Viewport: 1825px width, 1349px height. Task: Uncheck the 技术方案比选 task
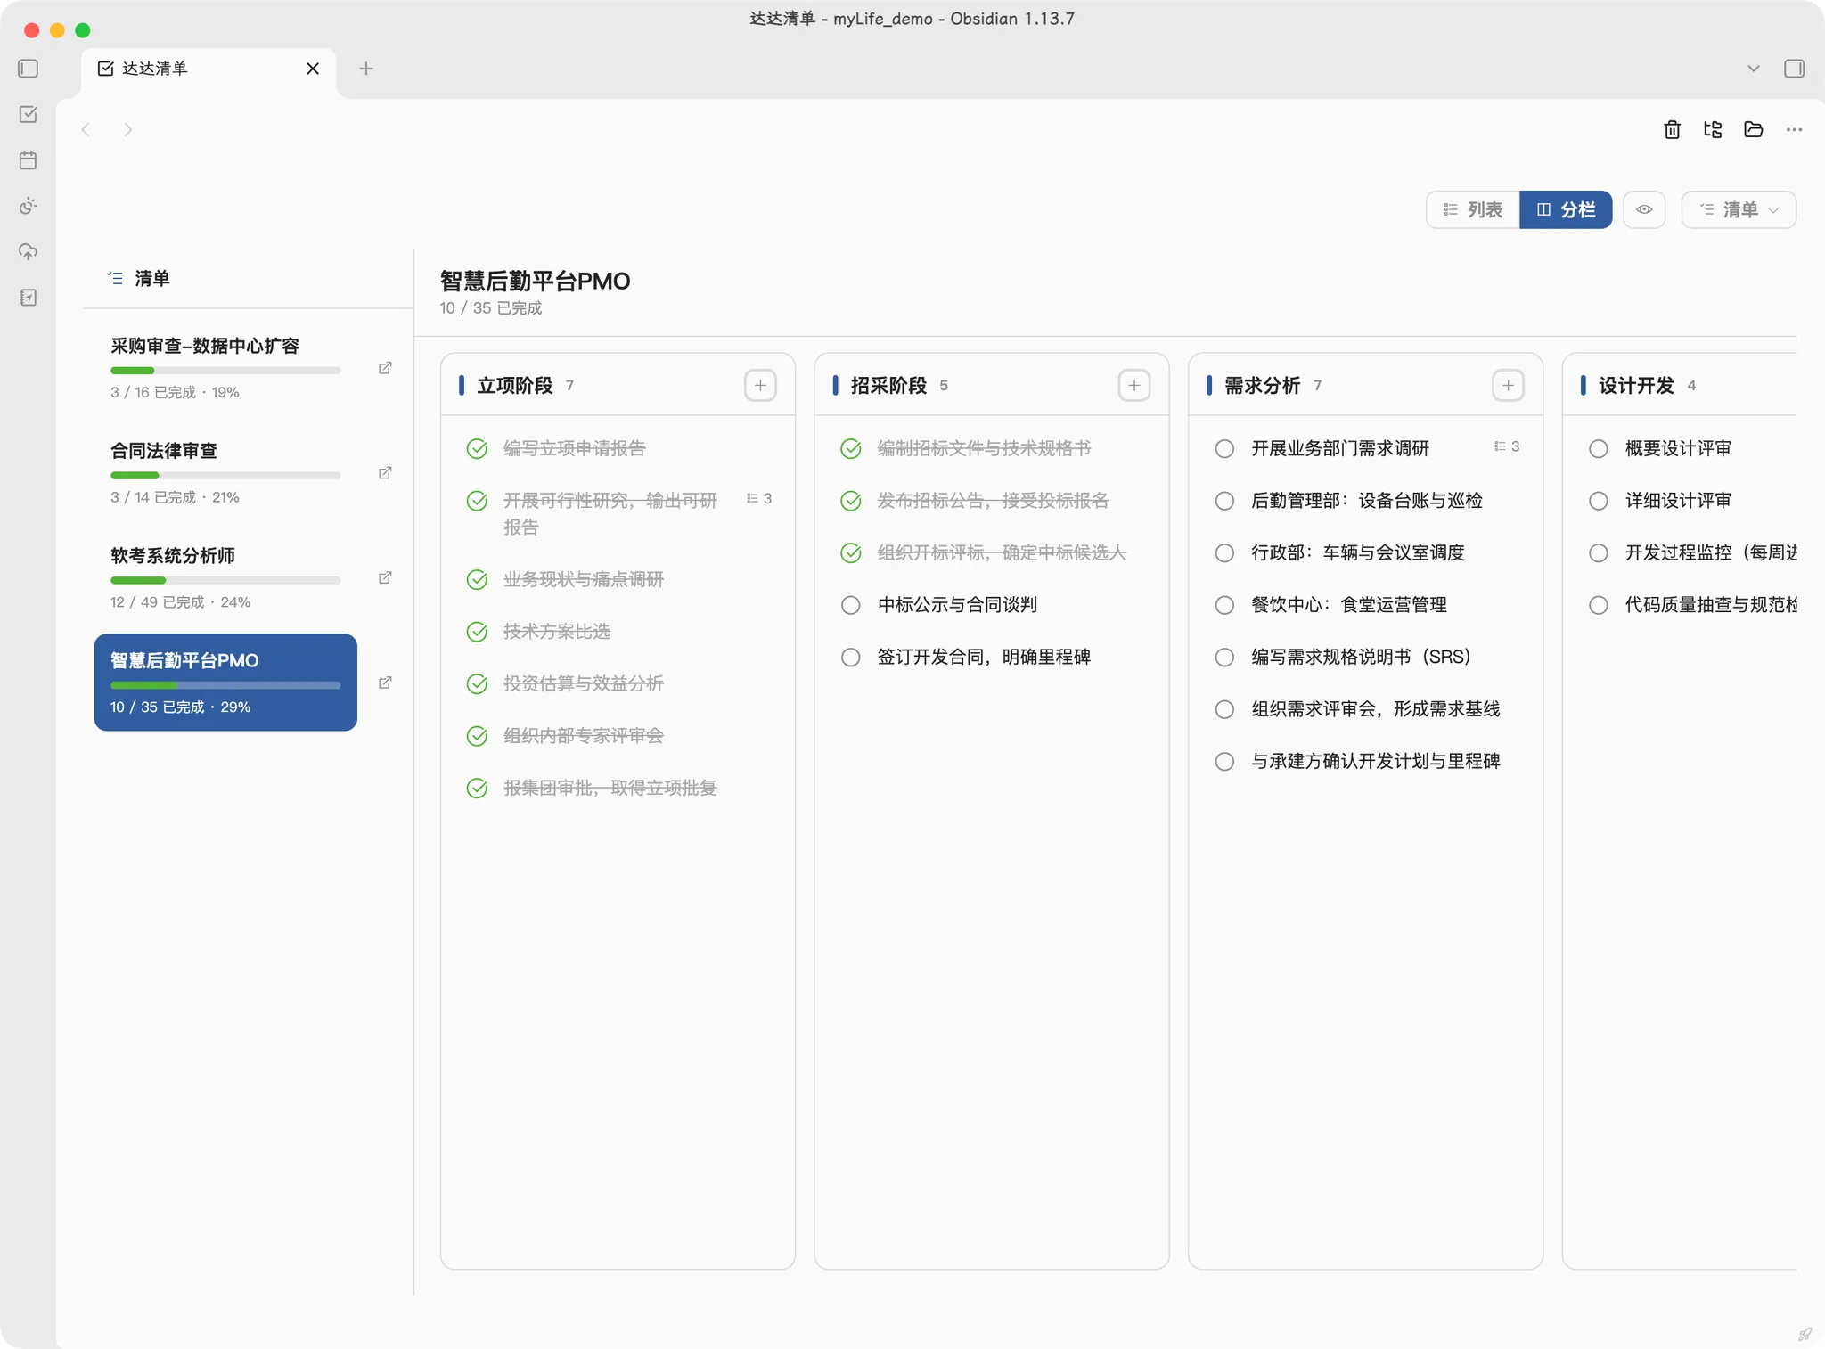[478, 633]
